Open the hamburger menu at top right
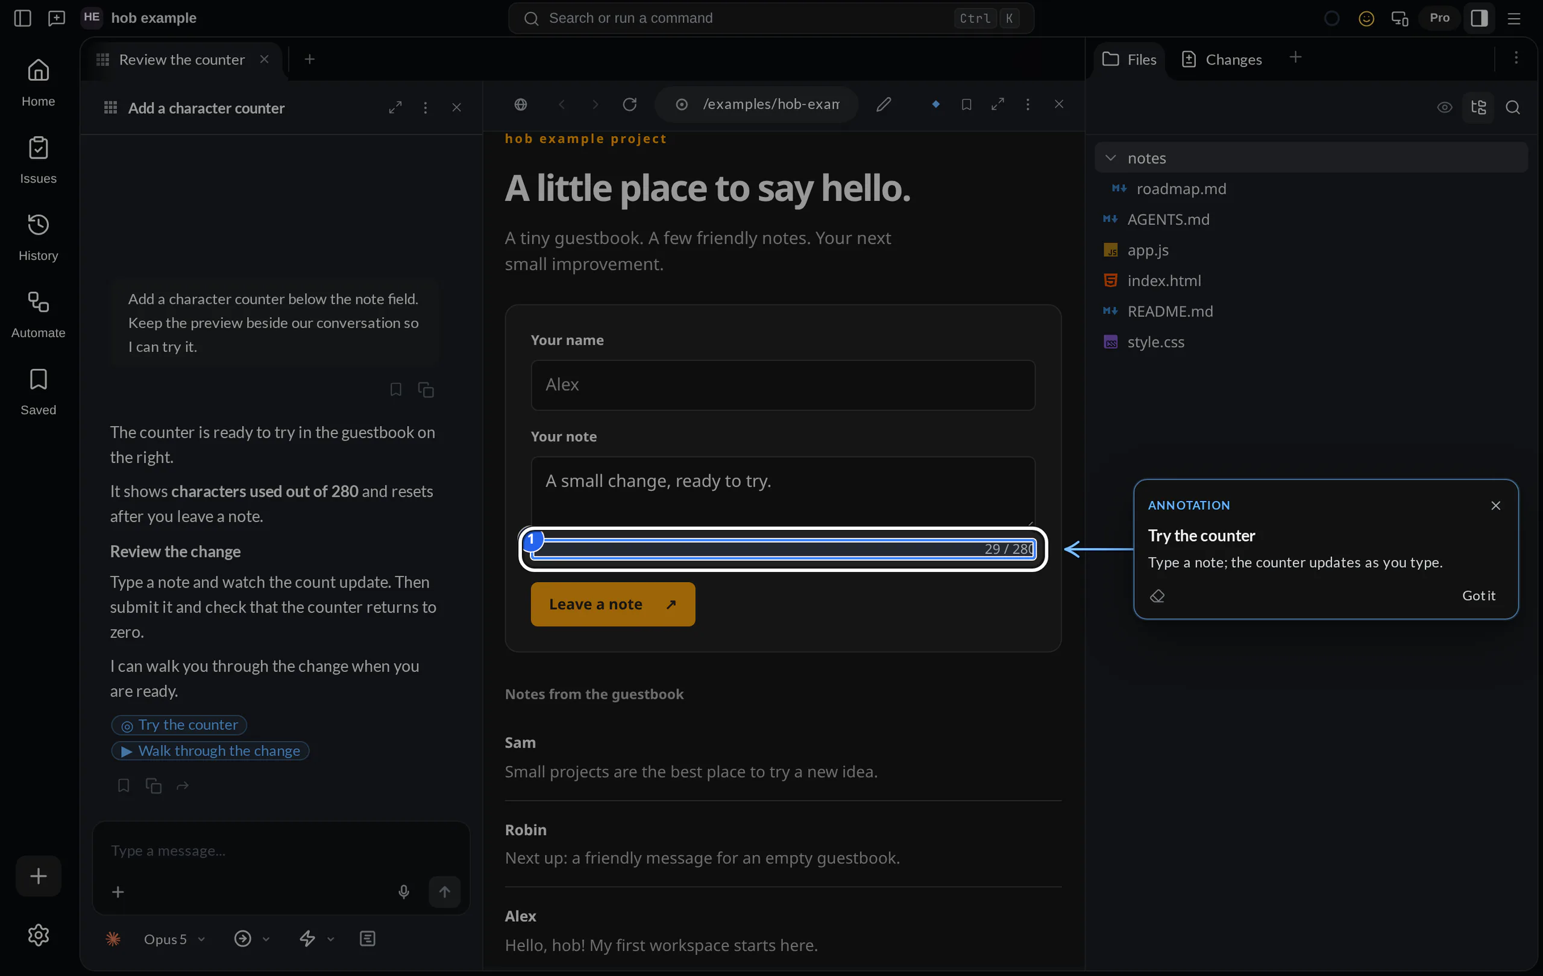Viewport: 1543px width, 976px height. [1513, 18]
